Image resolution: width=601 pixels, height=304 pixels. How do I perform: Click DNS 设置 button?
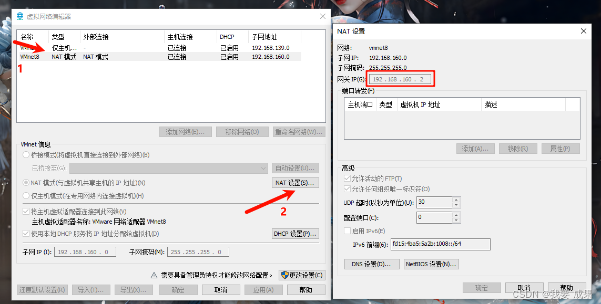tap(371, 264)
